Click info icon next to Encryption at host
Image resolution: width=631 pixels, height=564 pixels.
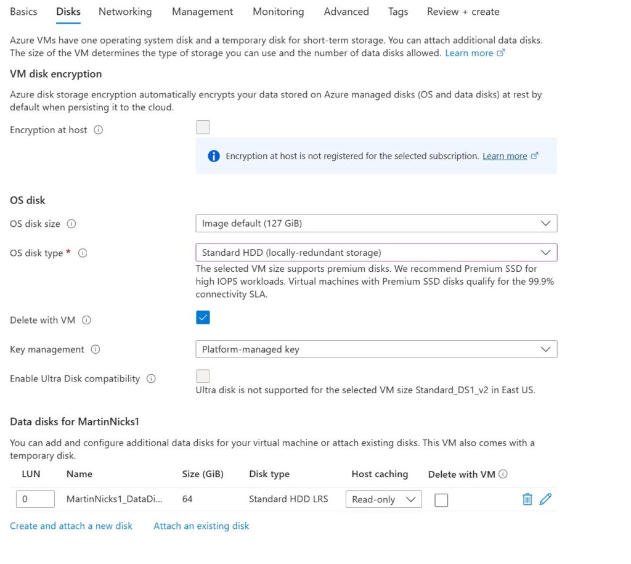tap(98, 130)
